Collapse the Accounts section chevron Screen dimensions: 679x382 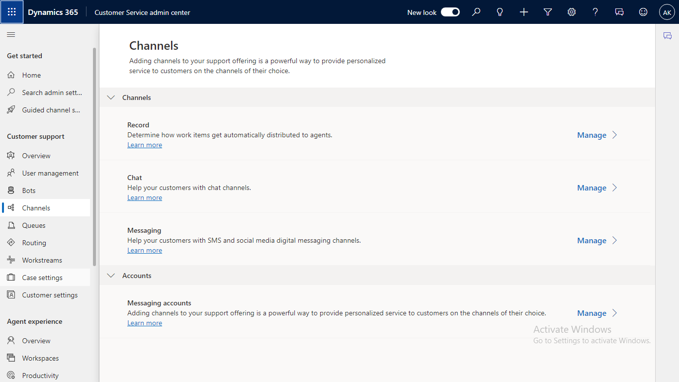111,276
